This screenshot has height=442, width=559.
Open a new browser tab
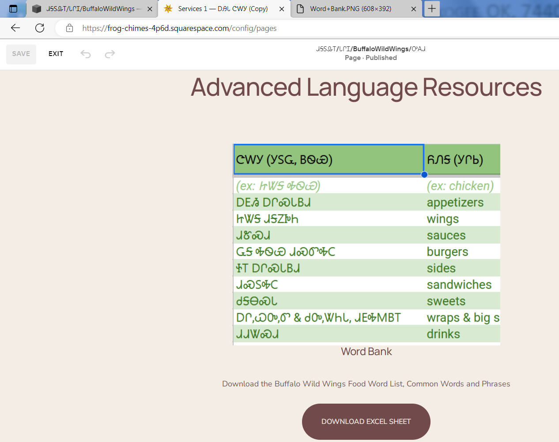tap(432, 8)
